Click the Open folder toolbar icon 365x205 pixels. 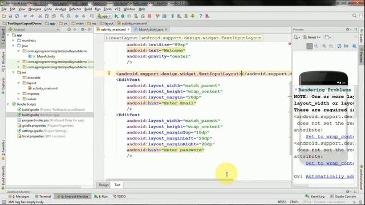click(x=4, y=16)
